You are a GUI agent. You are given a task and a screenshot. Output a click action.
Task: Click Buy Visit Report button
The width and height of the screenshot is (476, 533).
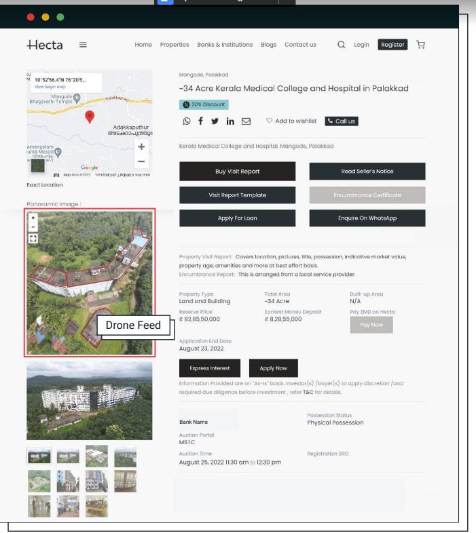point(237,172)
